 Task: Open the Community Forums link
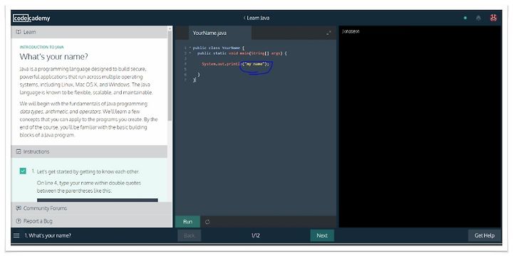click(45, 208)
